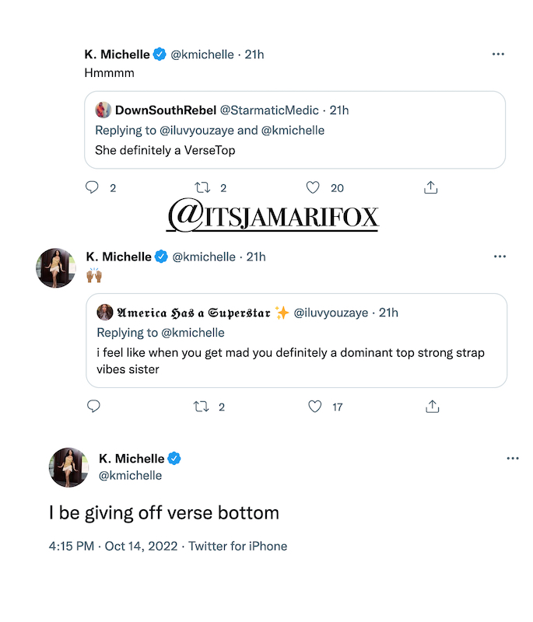533x622 pixels.
Task: Click @kmichelle handle under bottom tweet name
Action: click(131, 475)
